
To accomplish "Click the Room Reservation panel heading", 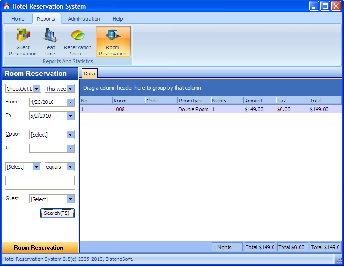I will [40, 74].
